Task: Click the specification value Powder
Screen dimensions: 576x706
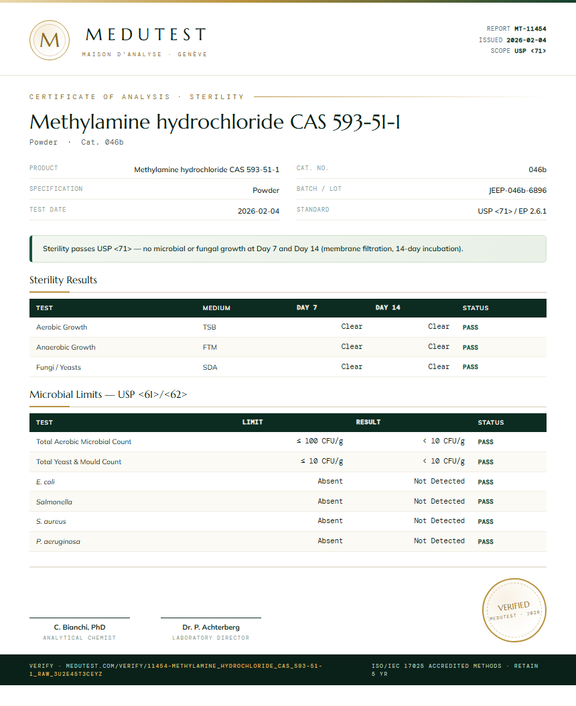Action: tap(266, 190)
